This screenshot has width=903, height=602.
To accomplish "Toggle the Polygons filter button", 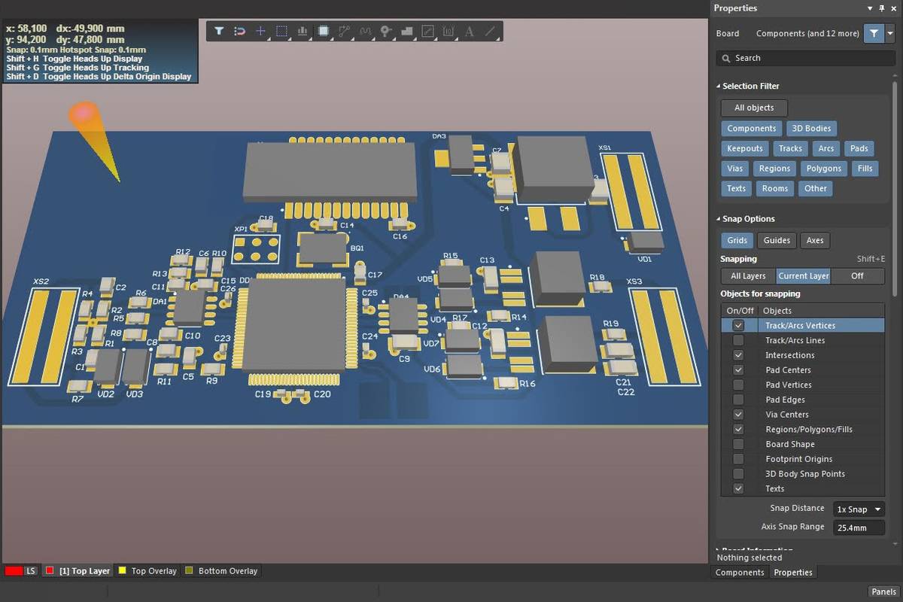I will point(823,169).
